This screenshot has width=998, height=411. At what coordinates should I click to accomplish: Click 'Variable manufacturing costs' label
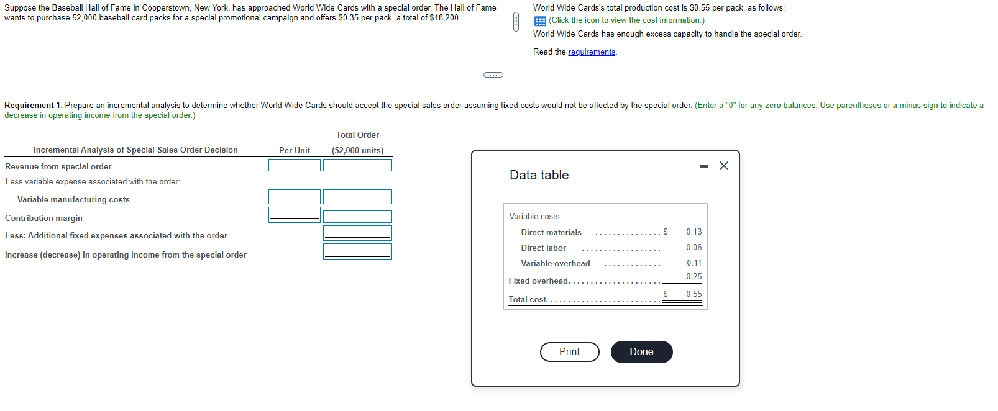click(73, 200)
